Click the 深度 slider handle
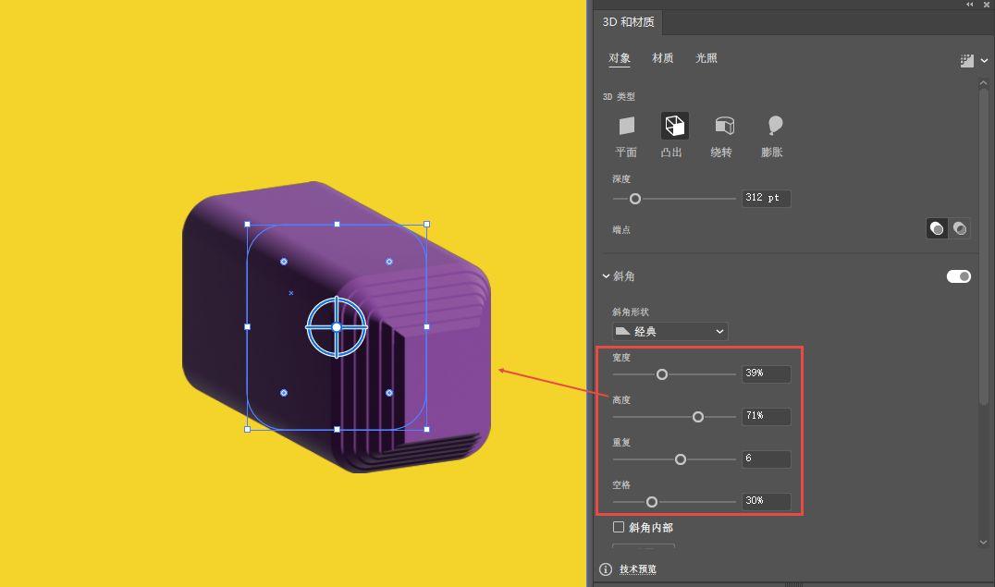Image resolution: width=995 pixels, height=587 pixels. (x=634, y=199)
